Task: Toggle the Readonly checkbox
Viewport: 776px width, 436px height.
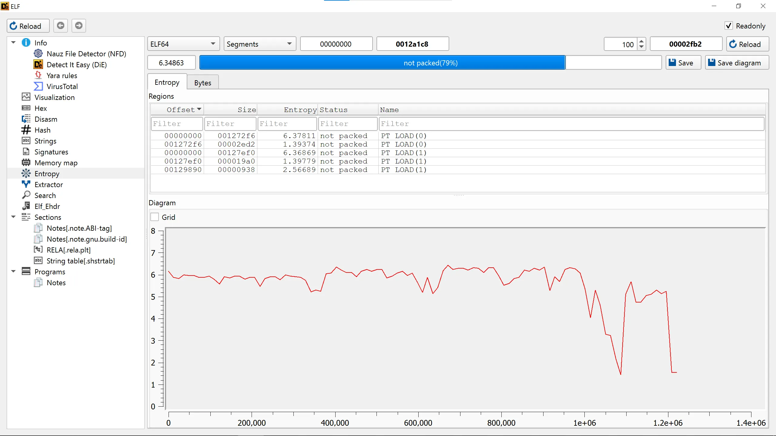Action: tap(728, 26)
